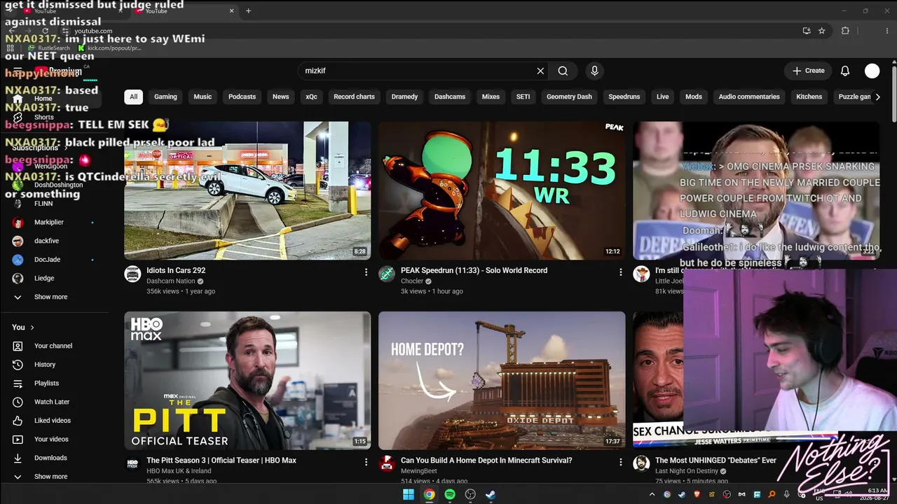
Task: Clear the search box with the X icon
Action: click(540, 71)
